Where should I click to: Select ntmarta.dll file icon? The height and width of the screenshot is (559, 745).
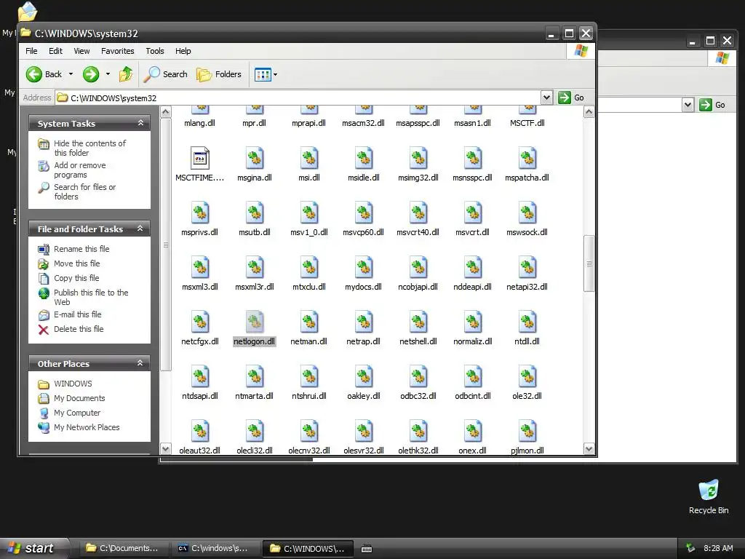[x=254, y=377]
